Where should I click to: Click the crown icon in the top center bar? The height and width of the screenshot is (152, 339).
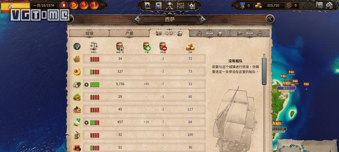[x=191, y=6]
